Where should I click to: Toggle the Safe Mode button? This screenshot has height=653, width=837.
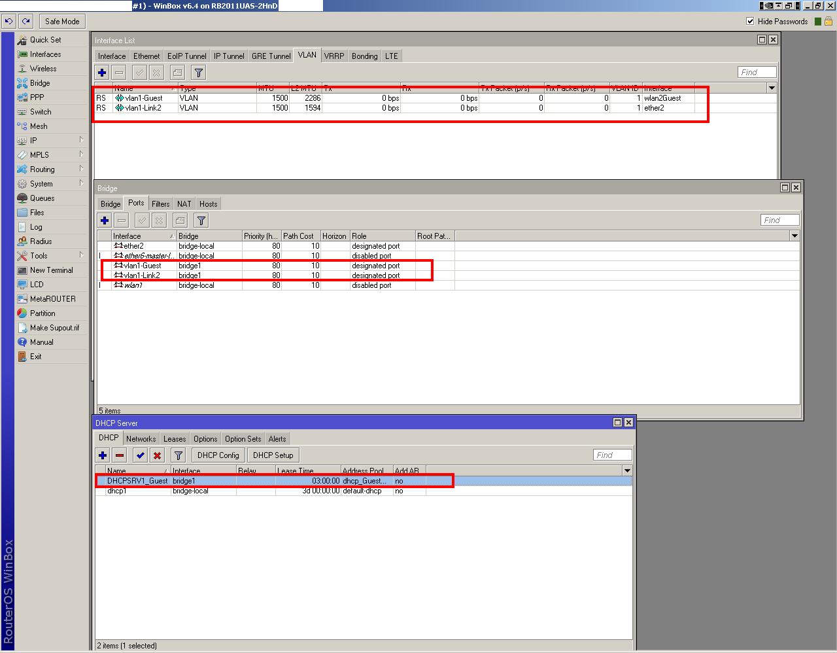pos(62,22)
